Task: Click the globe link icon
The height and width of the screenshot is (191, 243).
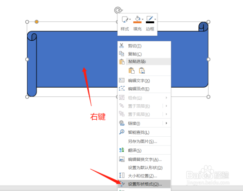Action: click(122, 123)
